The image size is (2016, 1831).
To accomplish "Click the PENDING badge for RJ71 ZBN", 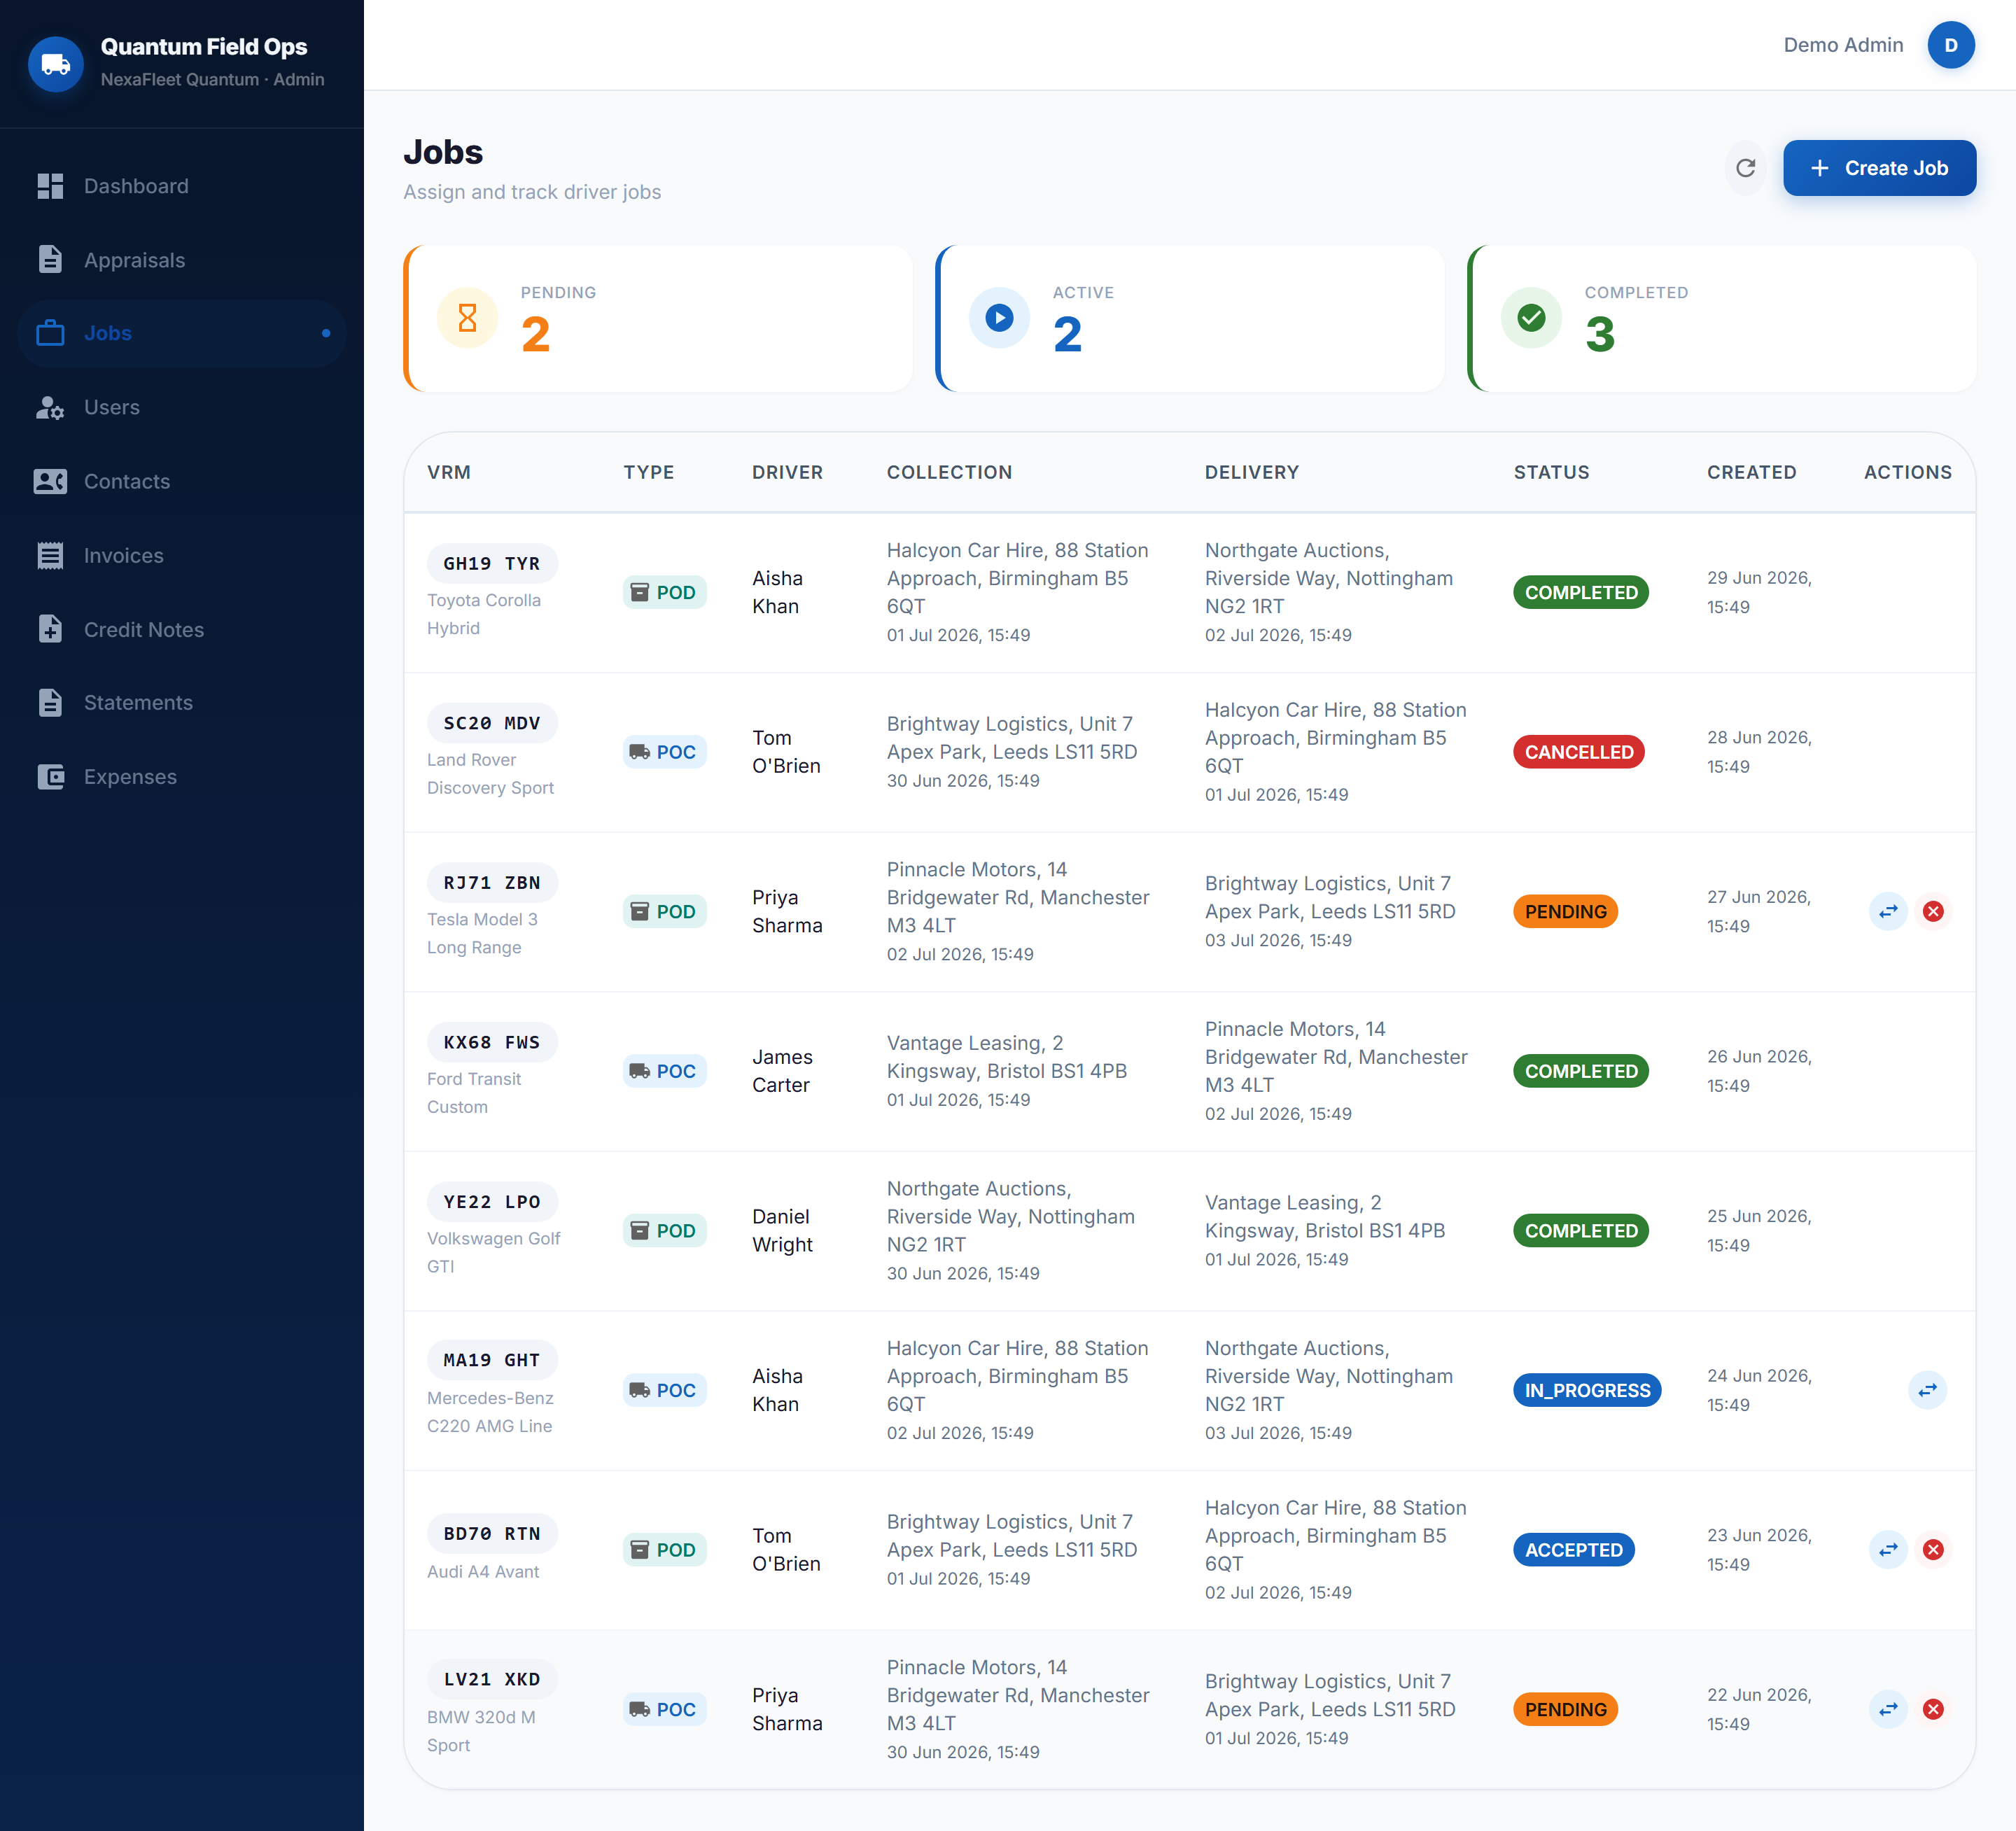I will pyautogui.click(x=1565, y=911).
